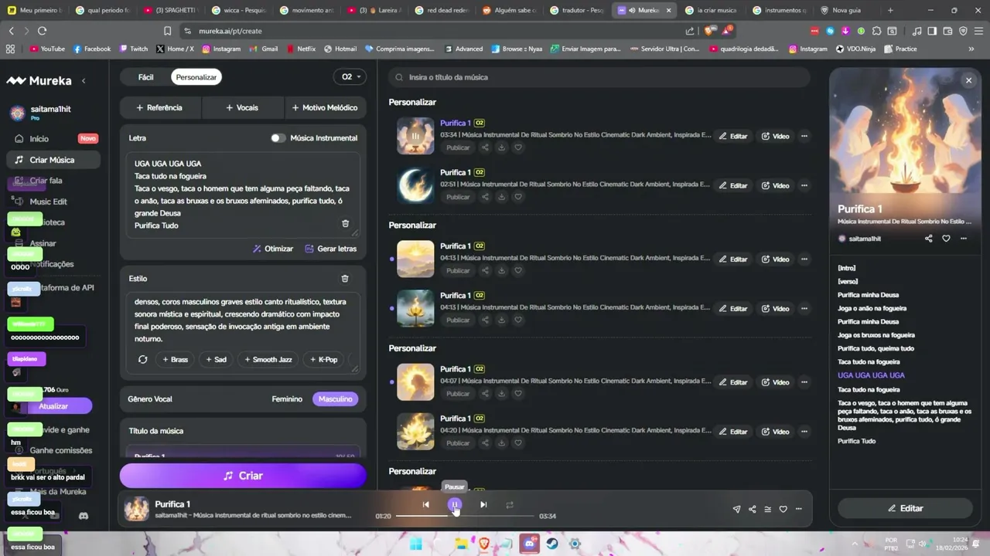Clear style with the Estilo trash icon
The height and width of the screenshot is (556, 990).
(x=345, y=279)
